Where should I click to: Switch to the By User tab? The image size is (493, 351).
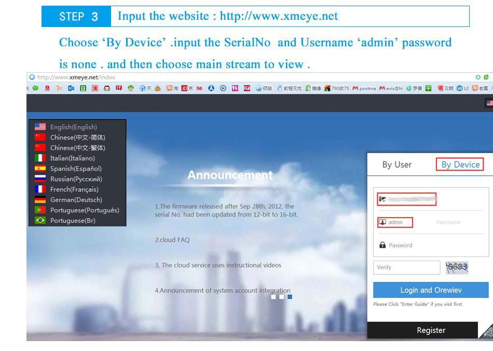(397, 165)
